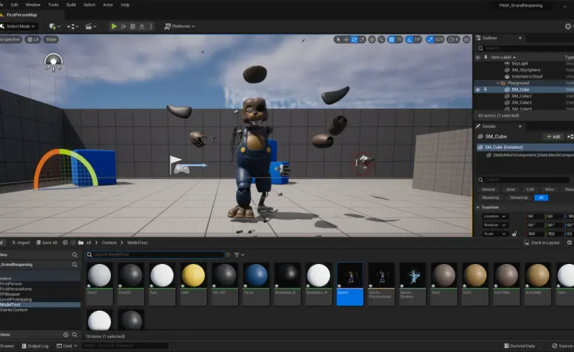Open the Lit view mode menu

(x=33, y=40)
